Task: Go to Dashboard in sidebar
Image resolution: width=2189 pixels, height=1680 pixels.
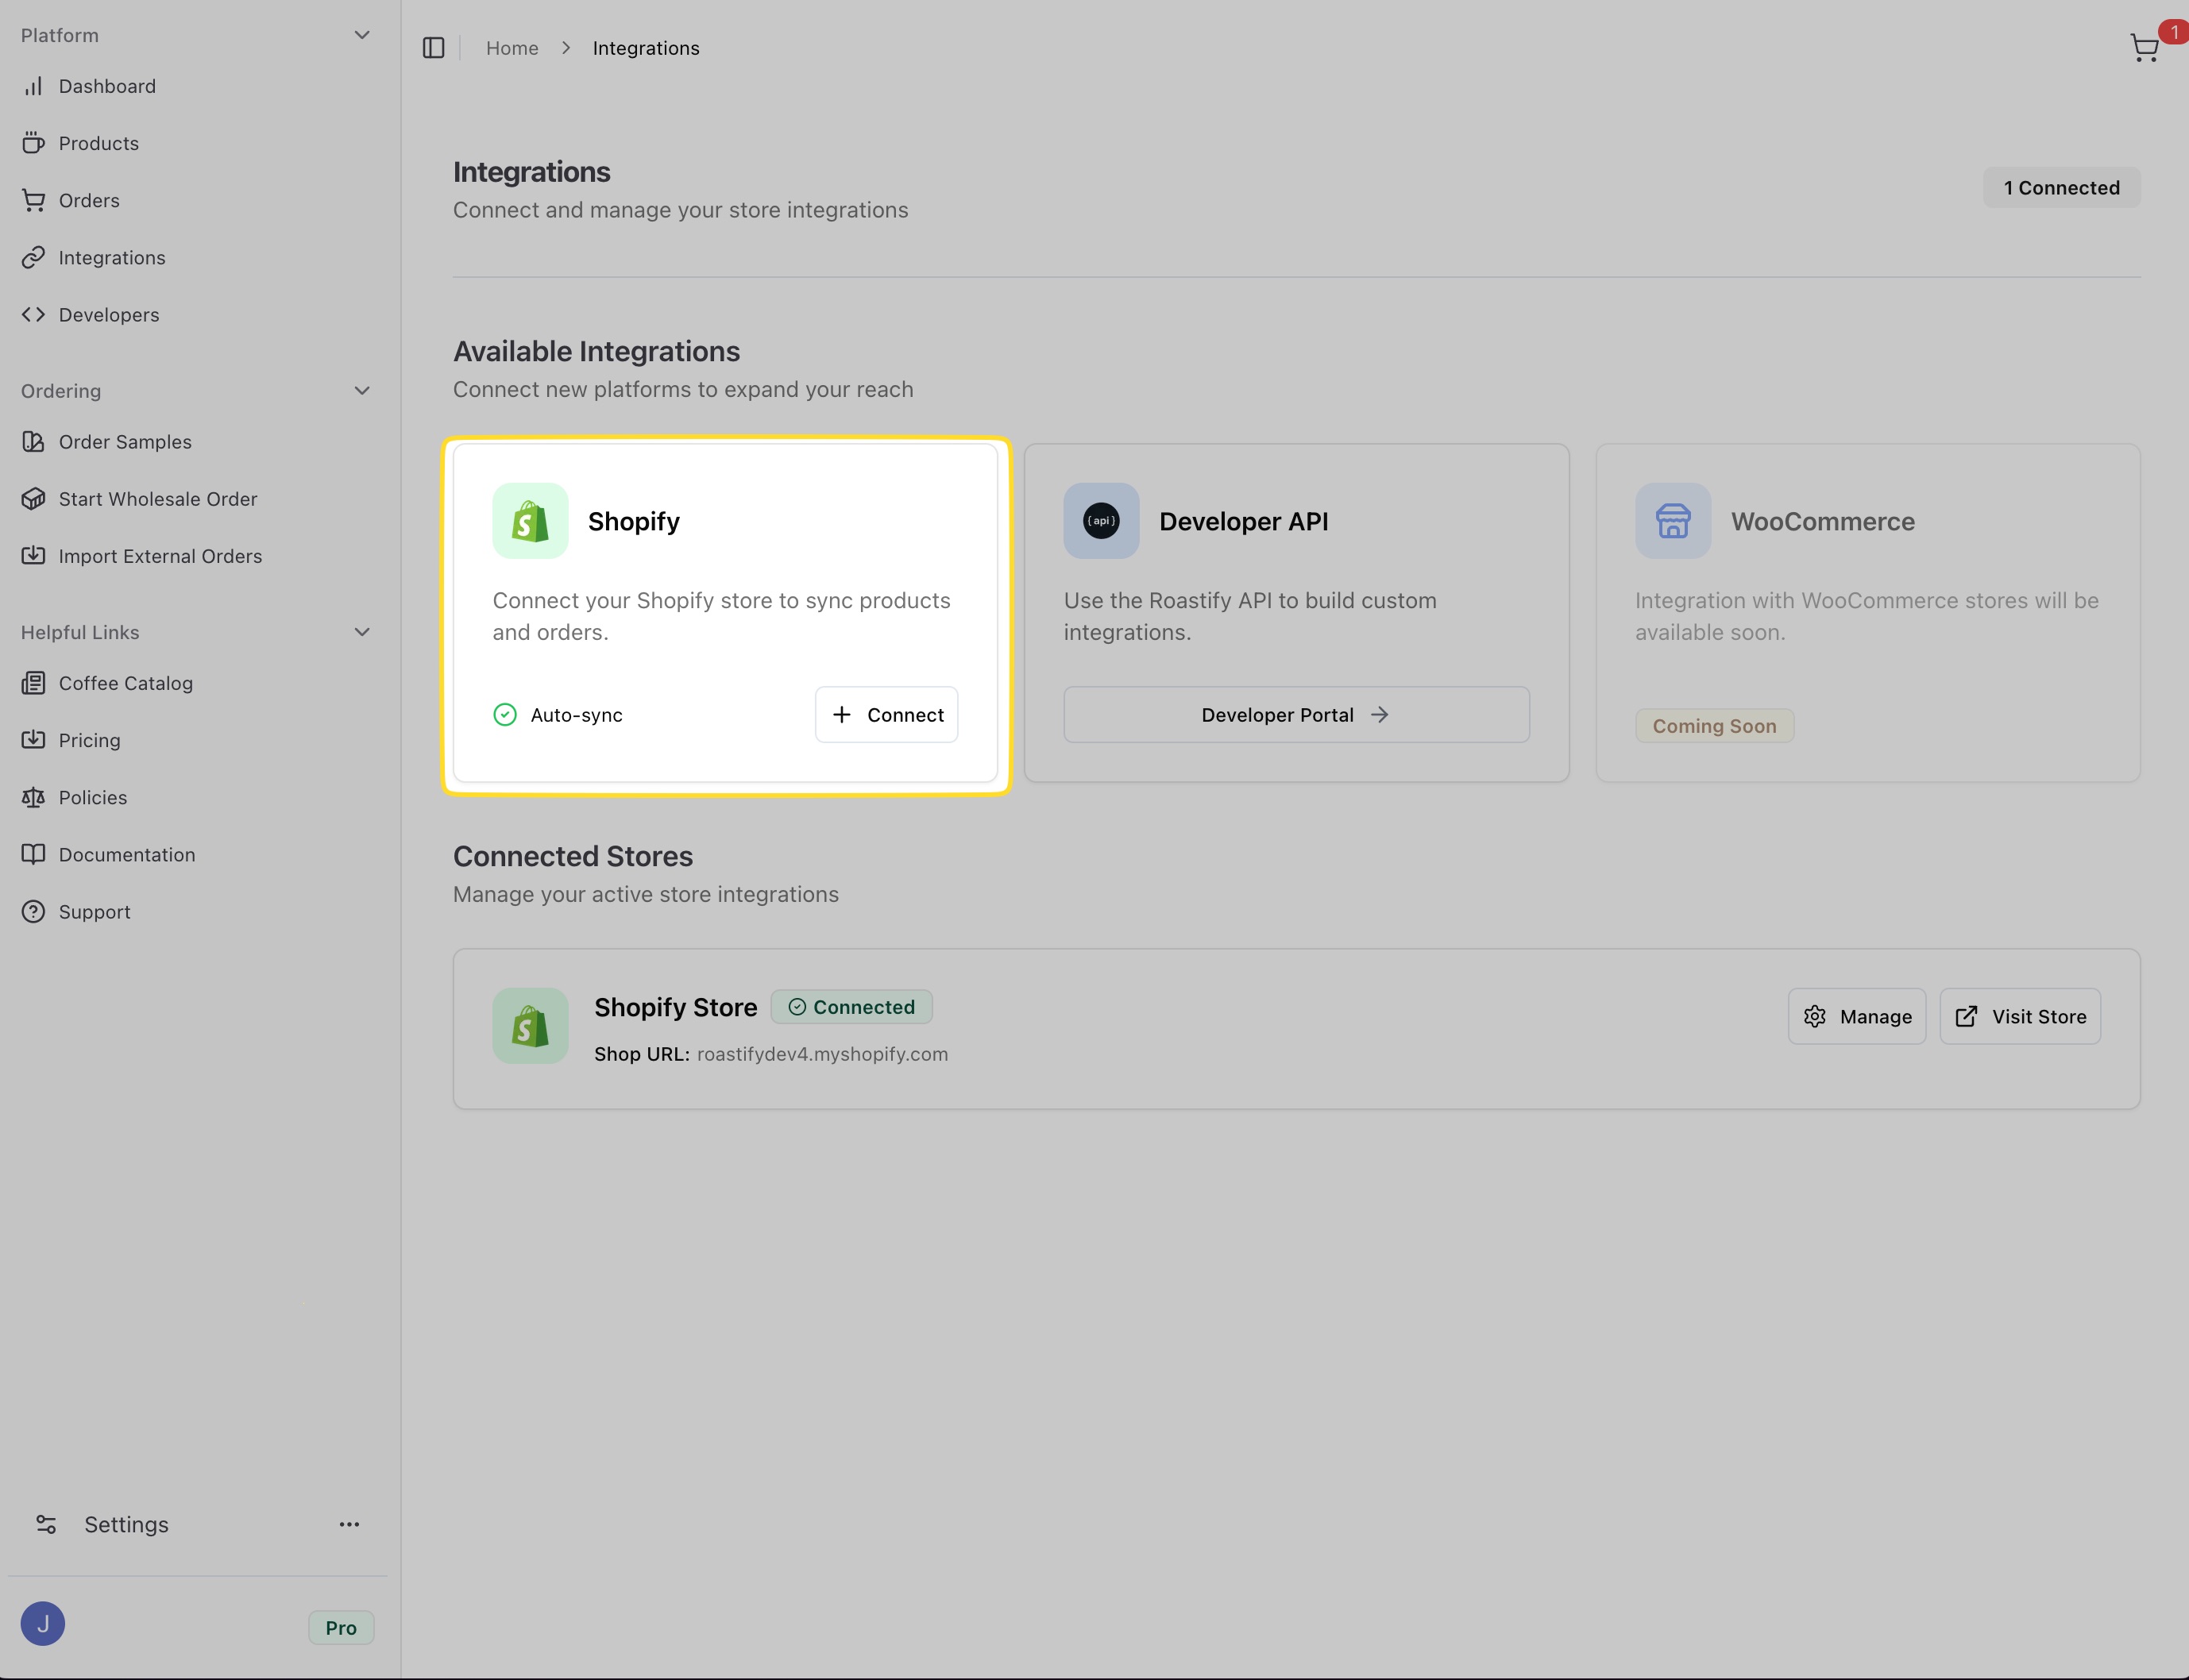Action: coord(107,86)
